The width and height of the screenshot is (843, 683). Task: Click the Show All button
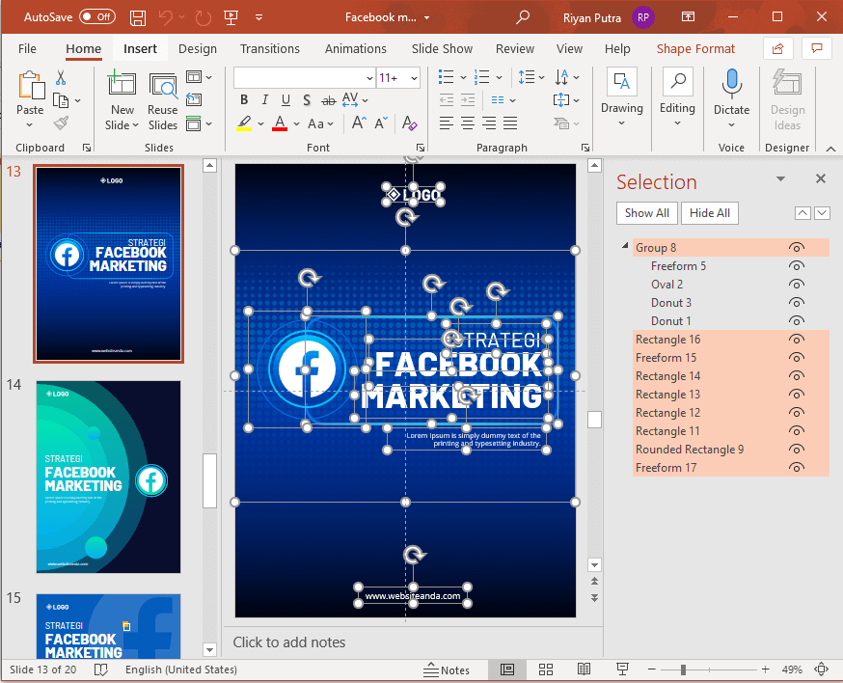[x=647, y=213]
